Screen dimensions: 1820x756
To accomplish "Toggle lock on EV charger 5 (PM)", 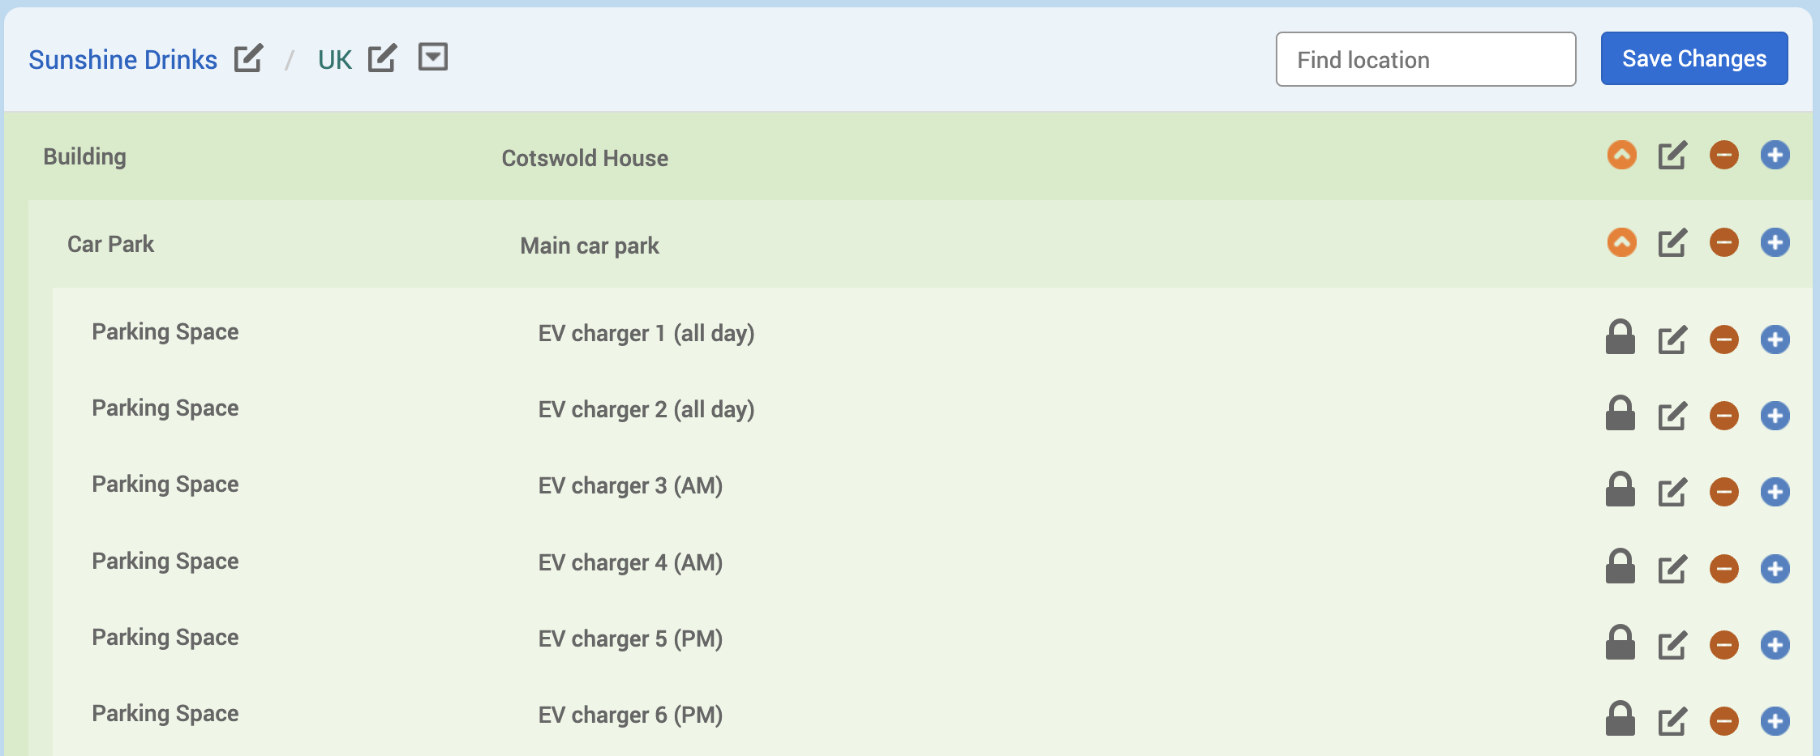I will (x=1620, y=643).
